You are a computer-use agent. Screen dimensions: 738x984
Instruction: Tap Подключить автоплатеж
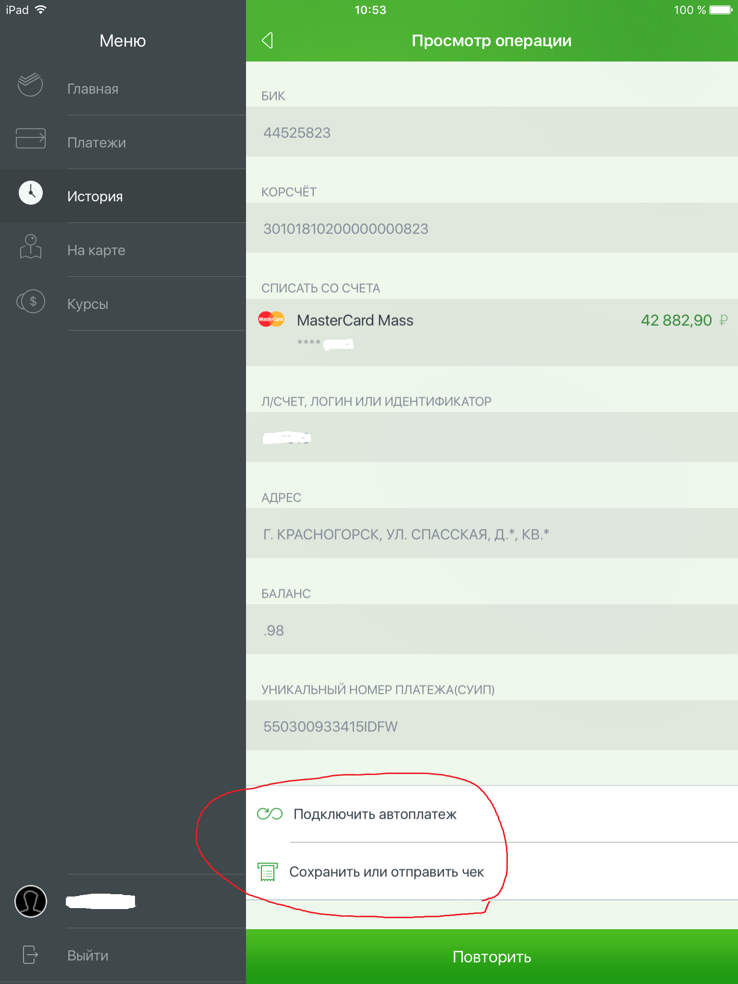point(492,814)
